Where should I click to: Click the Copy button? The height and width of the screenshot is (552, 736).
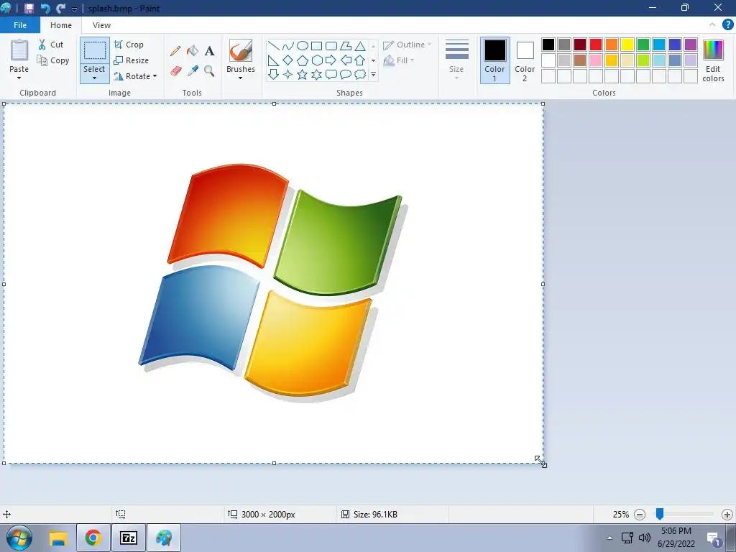click(x=52, y=60)
